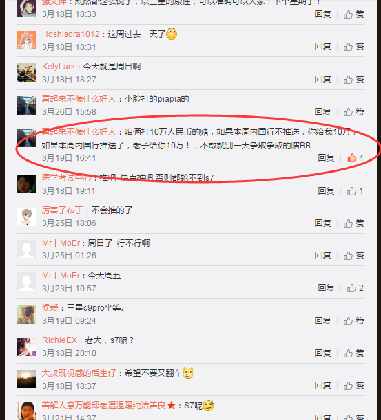Reply to the circled 10万 bet comment
The height and width of the screenshot is (420, 381).
[x=326, y=158]
